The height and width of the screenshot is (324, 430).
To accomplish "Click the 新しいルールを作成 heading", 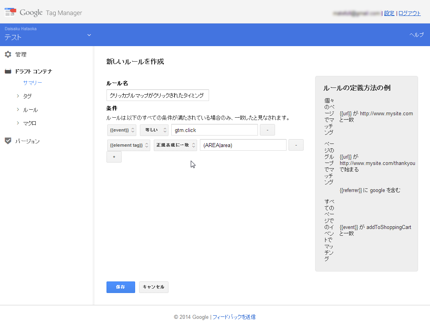I will [x=135, y=62].
